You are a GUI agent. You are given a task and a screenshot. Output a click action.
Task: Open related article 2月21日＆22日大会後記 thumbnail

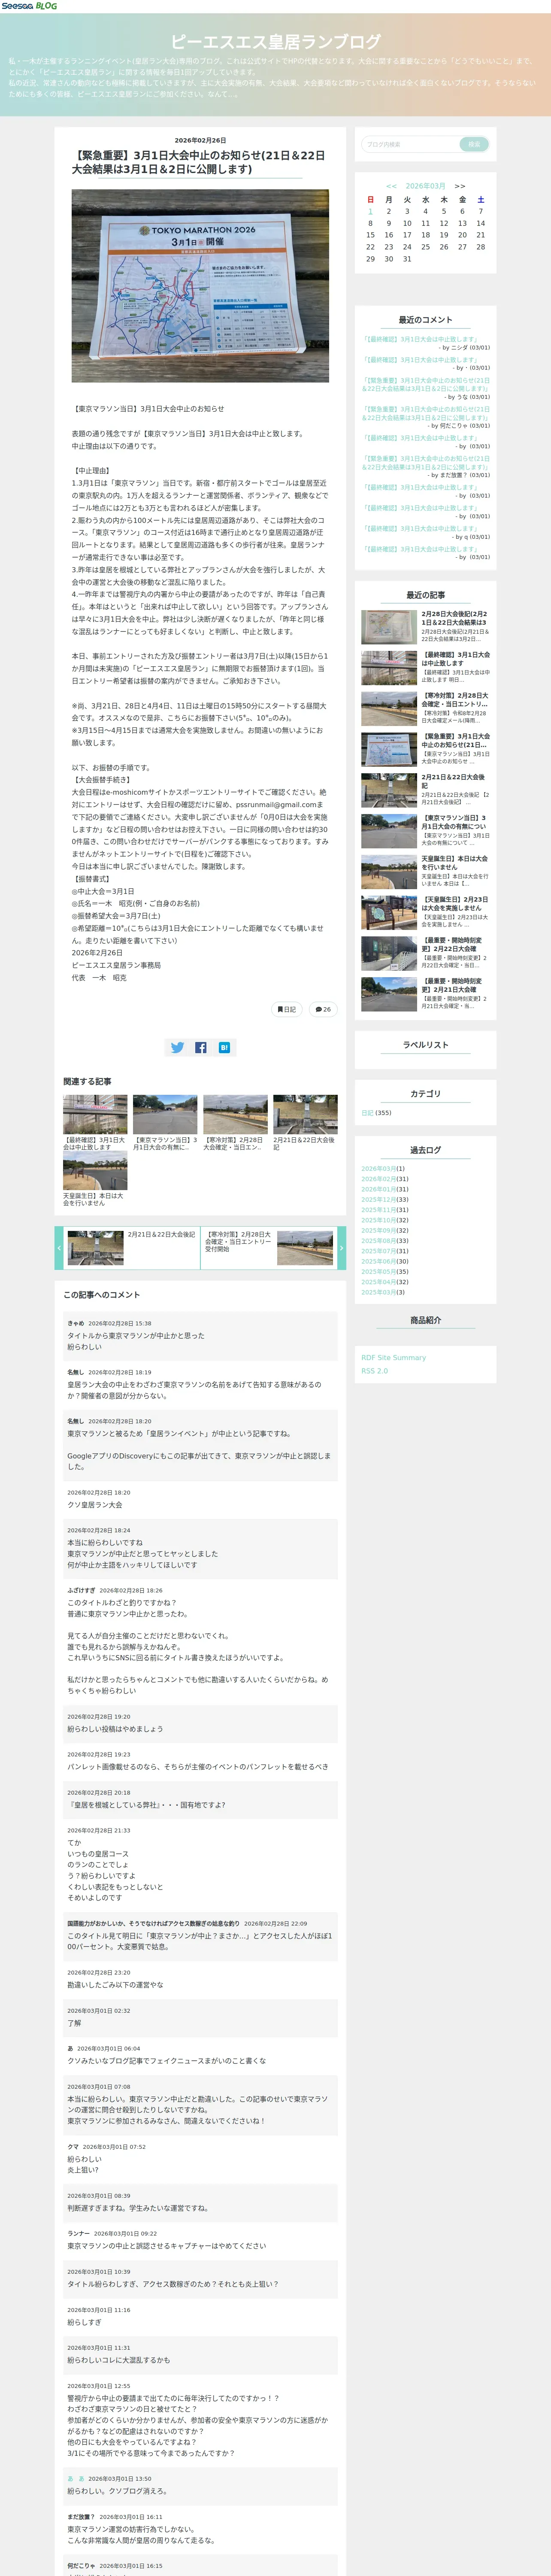pos(305,1114)
